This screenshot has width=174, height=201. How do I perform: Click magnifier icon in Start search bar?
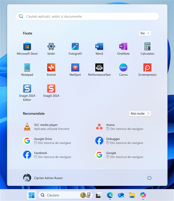point(21,16)
